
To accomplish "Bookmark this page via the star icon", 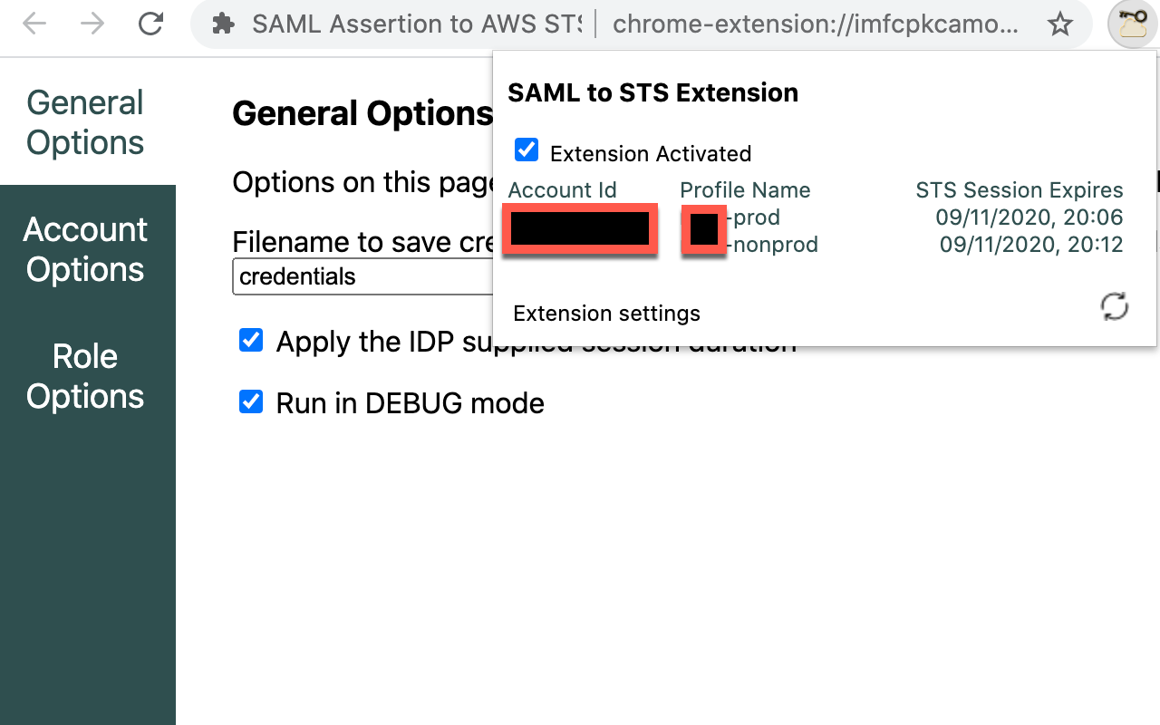I will coord(1060,24).
